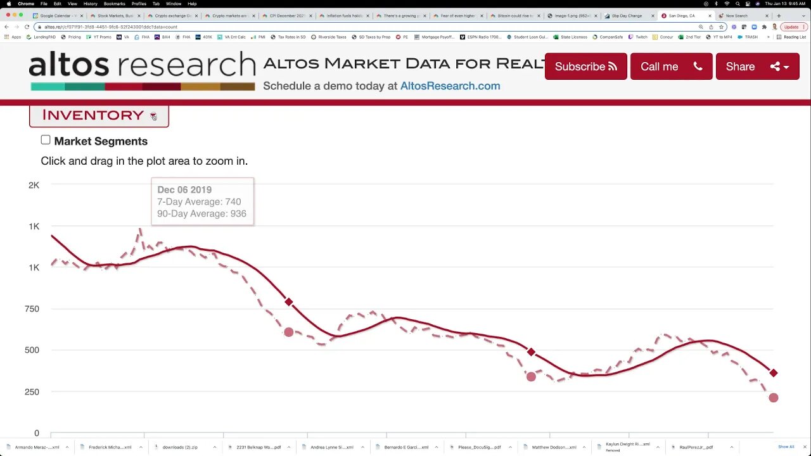
Task: Close the Google Calendar tab
Action: (82, 15)
